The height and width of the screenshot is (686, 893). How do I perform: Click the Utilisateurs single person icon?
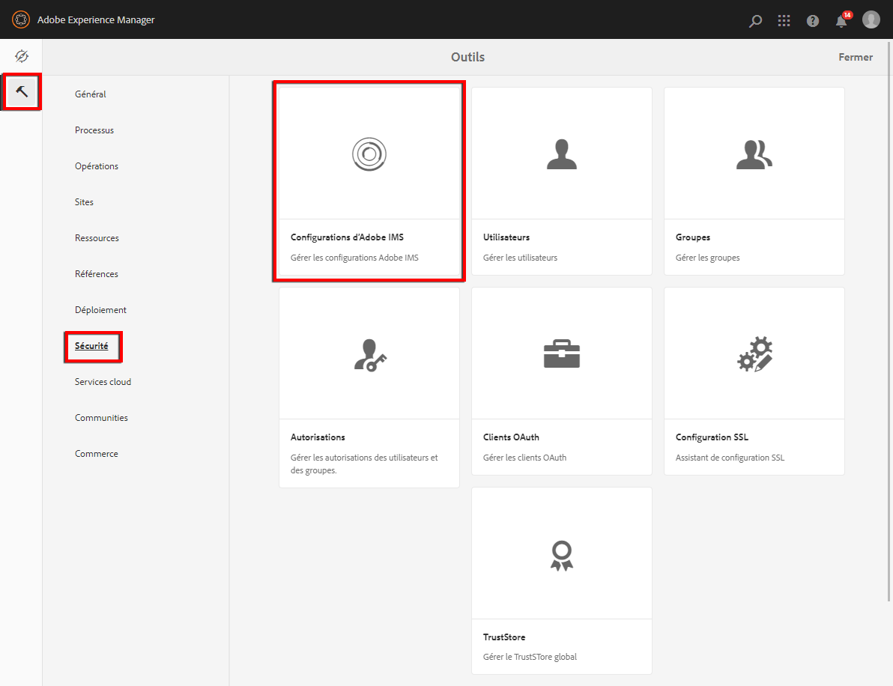pyautogui.click(x=562, y=154)
